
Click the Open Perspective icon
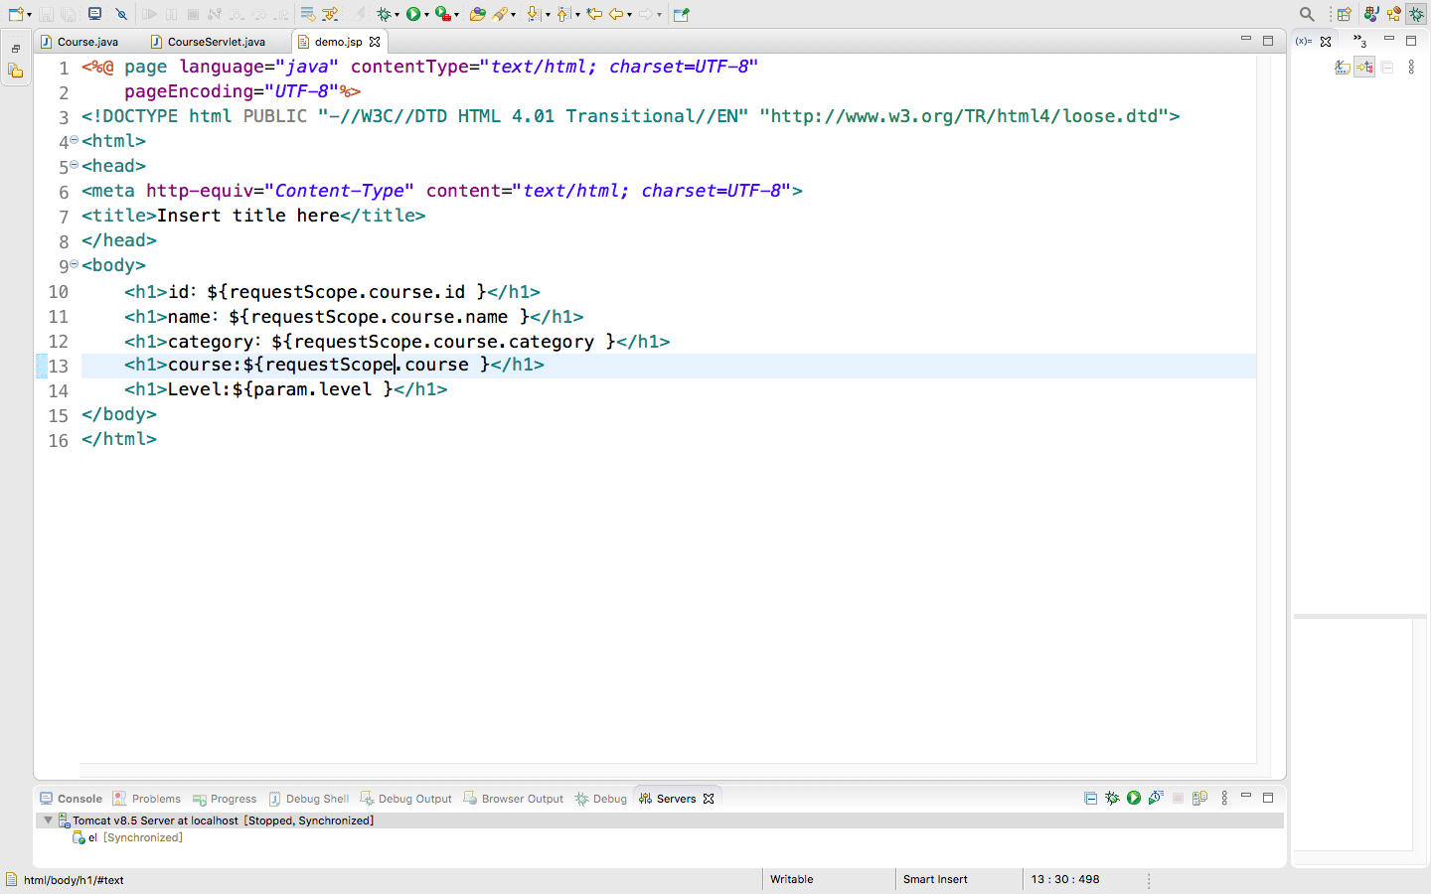(x=1344, y=14)
